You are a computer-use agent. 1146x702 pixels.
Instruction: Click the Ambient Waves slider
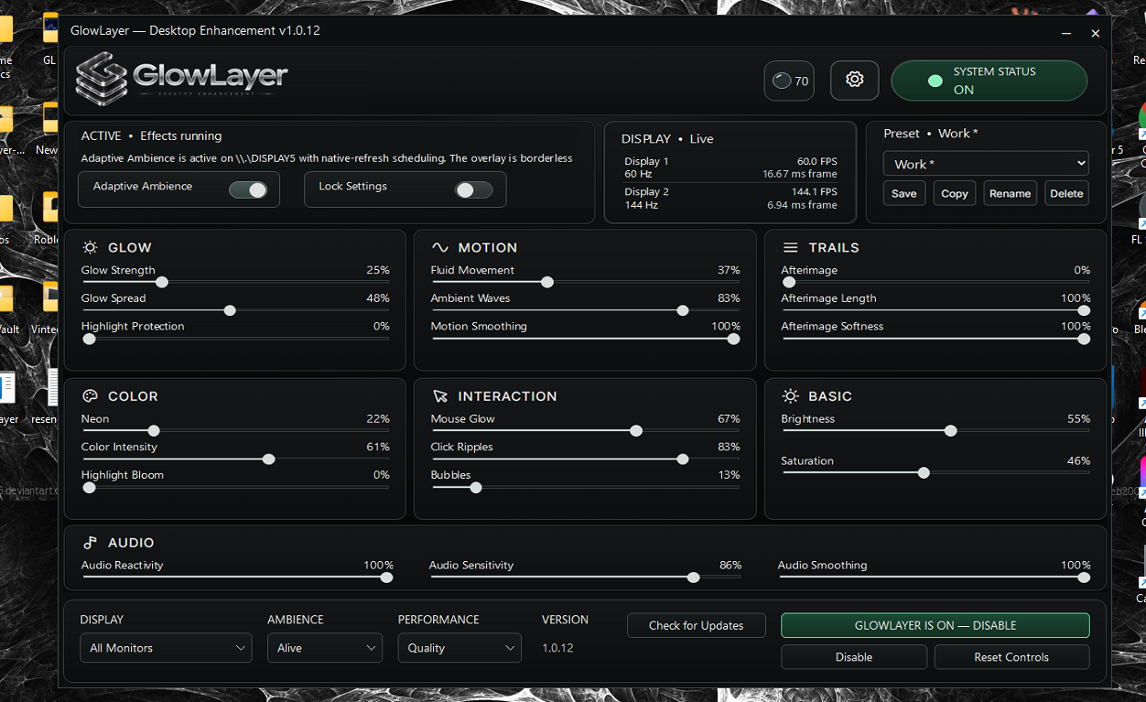(x=585, y=310)
